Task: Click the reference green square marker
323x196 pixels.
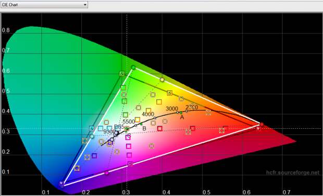Action: click(x=122, y=73)
